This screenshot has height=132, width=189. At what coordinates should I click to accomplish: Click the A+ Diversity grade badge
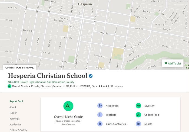[x=138, y=106]
